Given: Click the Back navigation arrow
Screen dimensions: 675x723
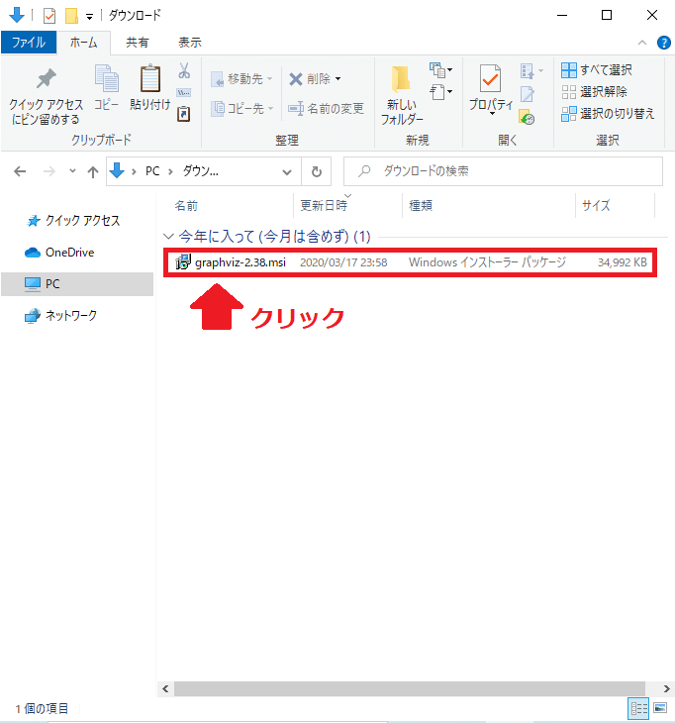Looking at the screenshot, I should pos(20,172).
